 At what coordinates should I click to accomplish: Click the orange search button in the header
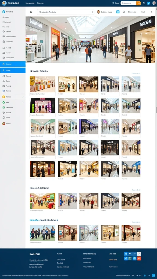pos(138,3)
